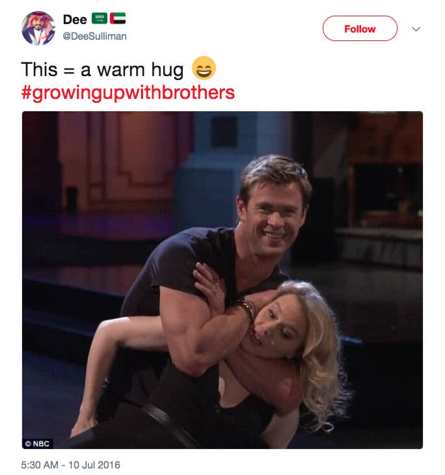Visit the @DeeSulliman handle link
Screen dimensions: 445x475
coord(94,36)
